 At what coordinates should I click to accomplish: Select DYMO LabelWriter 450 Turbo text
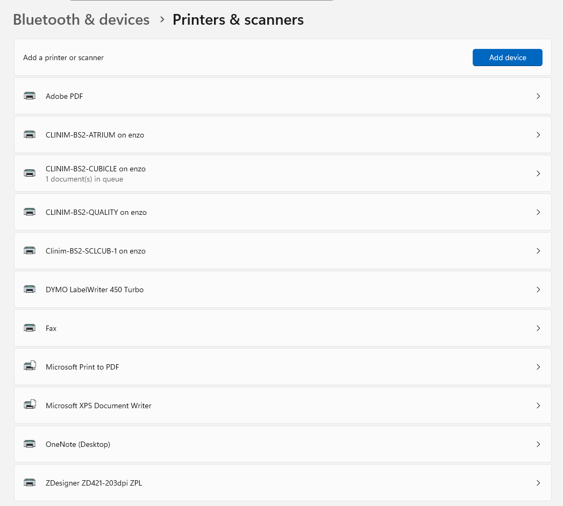(95, 290)
